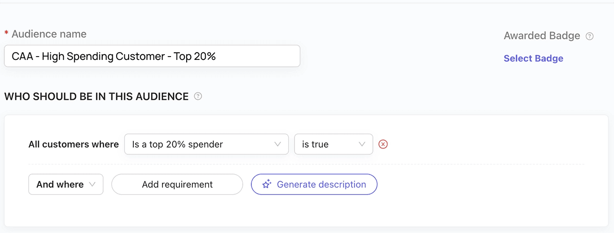Image resolution: width=614 pixels, height=233 pixels.
Task: Click the chevron arrow on 'And where'
Action: (93, 184)
